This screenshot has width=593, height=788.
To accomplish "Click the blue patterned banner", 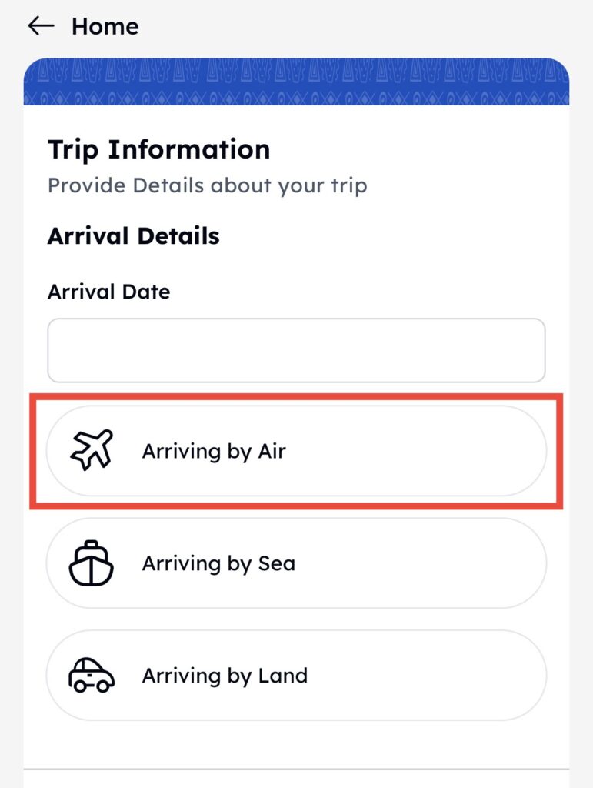I will 296,82.
